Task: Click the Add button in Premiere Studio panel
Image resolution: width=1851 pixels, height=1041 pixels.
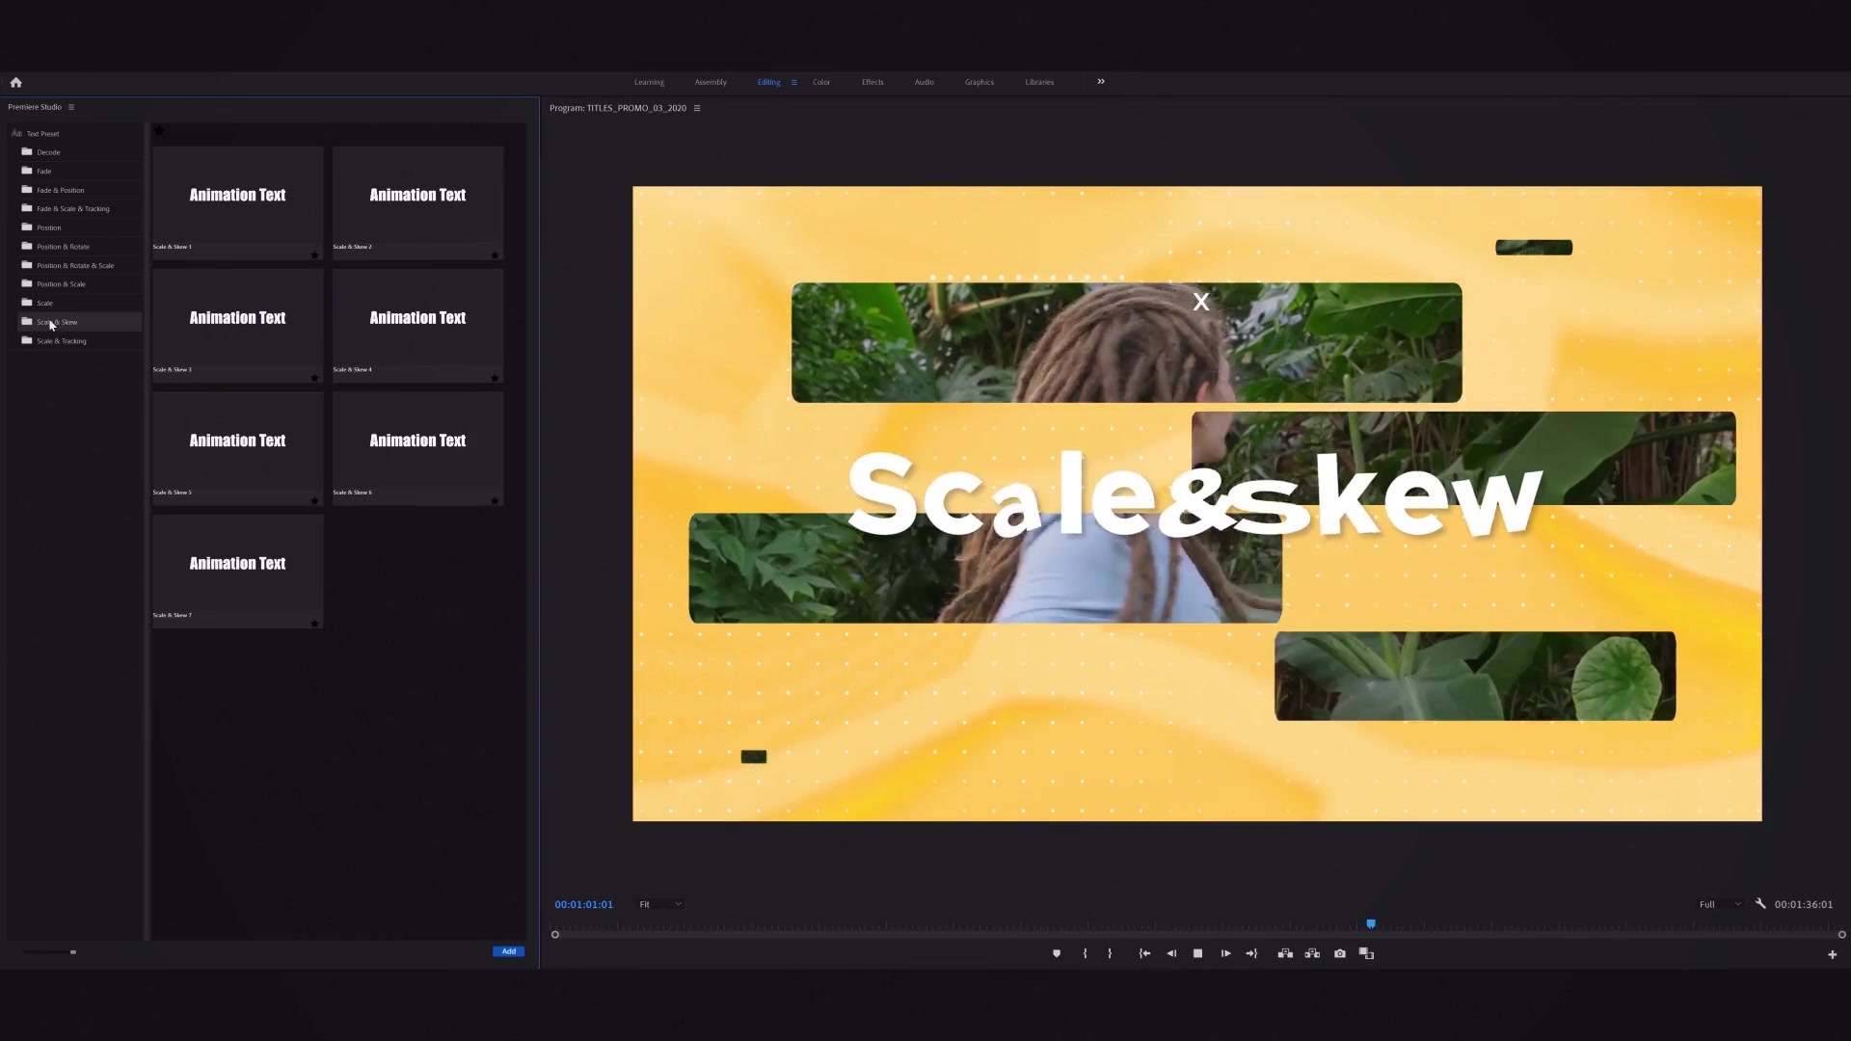Action: click(x=508, y=949)
